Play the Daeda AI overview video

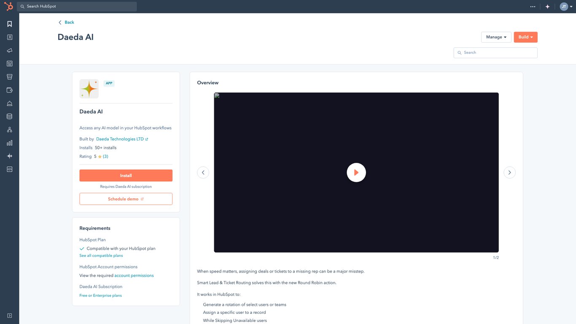(x=356, y=172)
